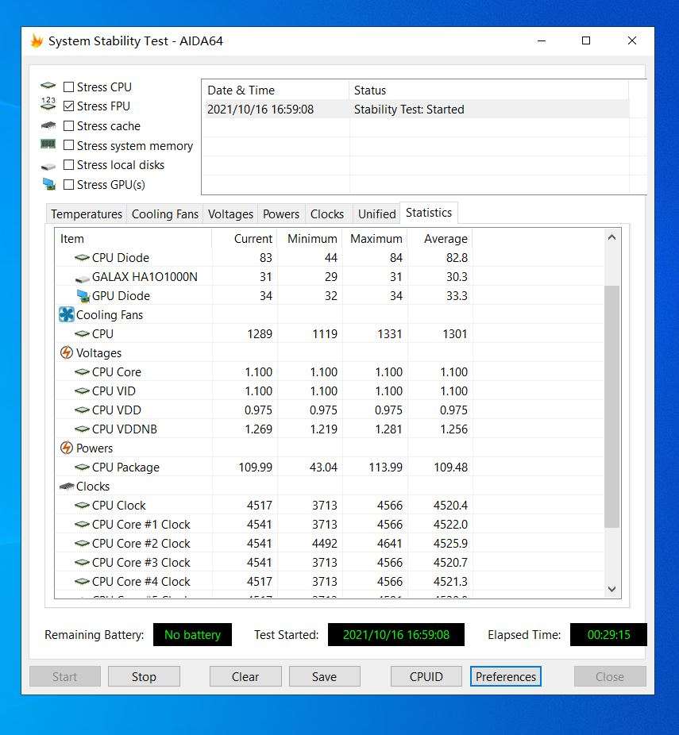Click the chip icon of CPU Core #1 Clock
679x735 pixels.
(82, 524)
